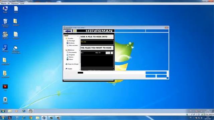Click the small square button right of Nbr: 0

click(x=112, y=53)
